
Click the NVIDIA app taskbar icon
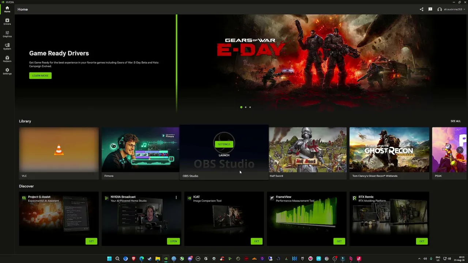click(x=166, y=259)
